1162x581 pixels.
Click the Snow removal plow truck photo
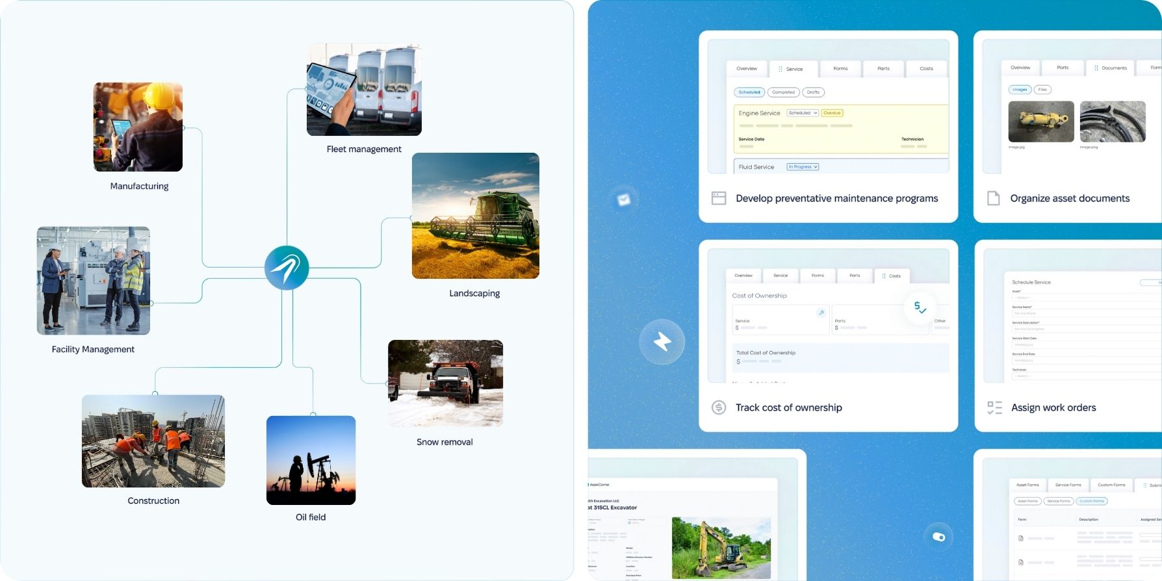pos(445,383)
